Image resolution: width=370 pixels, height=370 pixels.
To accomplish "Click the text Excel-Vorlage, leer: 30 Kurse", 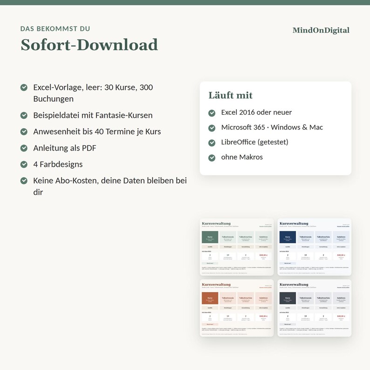I will pyautogui.click(x=85, y=88).
